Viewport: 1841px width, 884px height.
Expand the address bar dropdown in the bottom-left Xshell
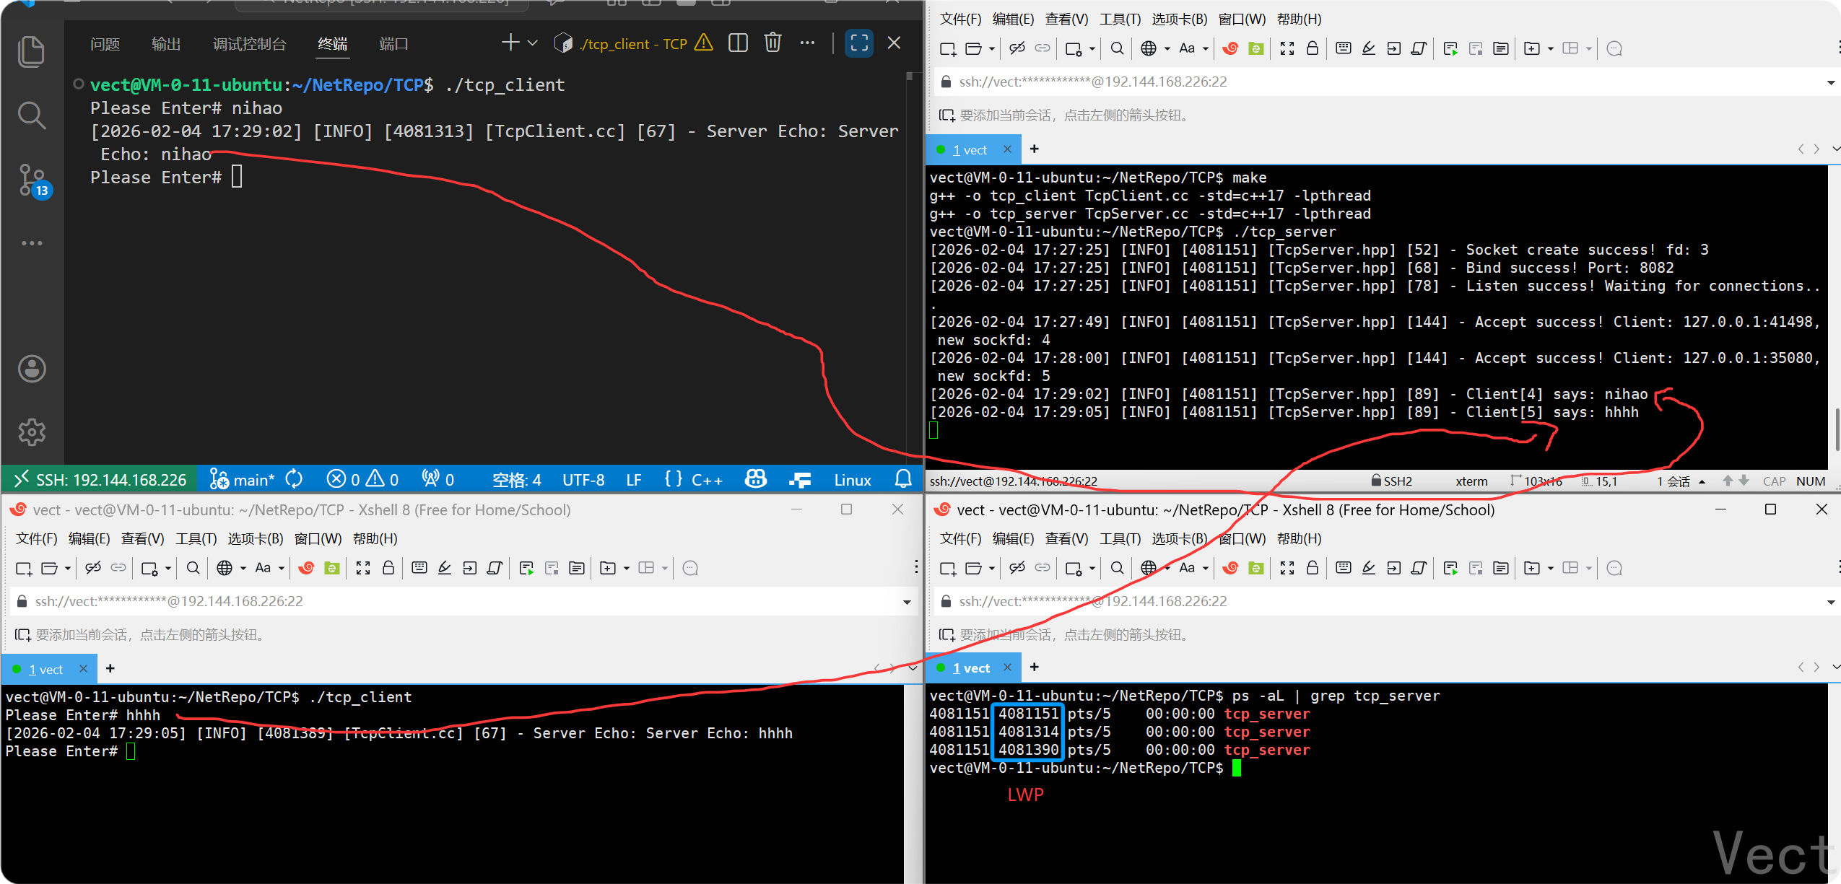pyautogui.click(x=907, y=602)
